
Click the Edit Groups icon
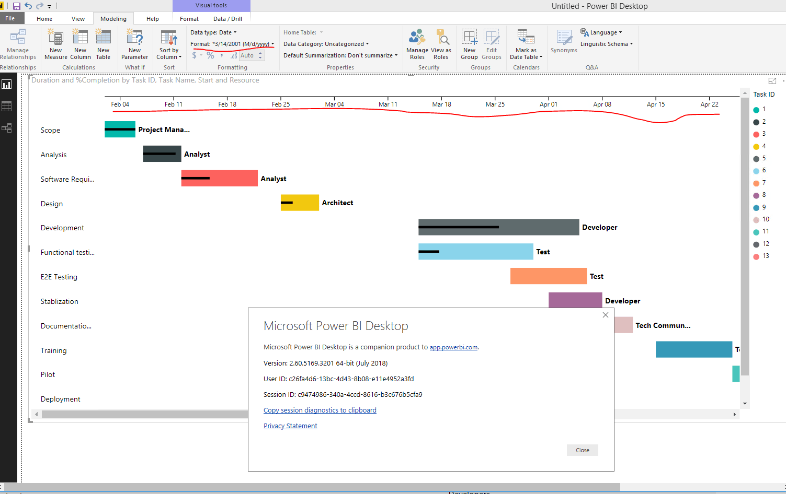[x=492, y=37]
